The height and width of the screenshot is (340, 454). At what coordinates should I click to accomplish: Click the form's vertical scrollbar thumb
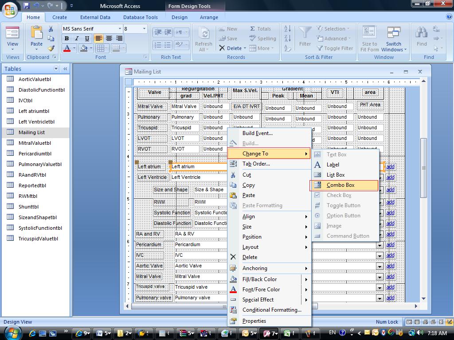423,168
